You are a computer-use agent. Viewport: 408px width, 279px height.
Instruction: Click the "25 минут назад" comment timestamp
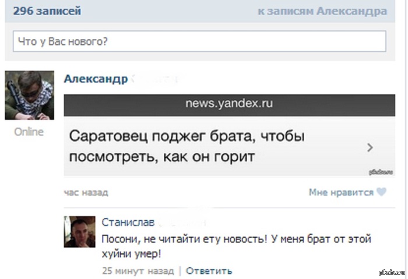pyautogui.click(x=138, y=271)
